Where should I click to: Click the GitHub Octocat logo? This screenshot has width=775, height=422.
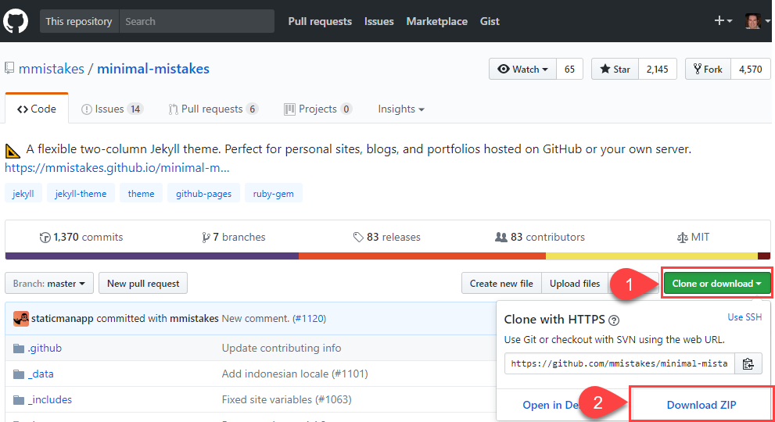(16, 21)
